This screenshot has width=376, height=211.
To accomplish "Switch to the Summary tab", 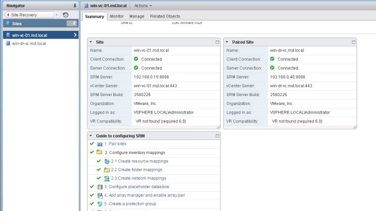I will 95,16.
